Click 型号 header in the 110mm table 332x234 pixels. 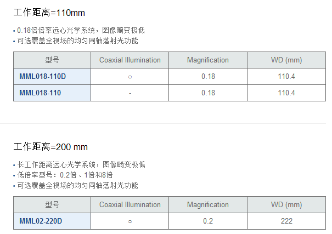point(52,60)
